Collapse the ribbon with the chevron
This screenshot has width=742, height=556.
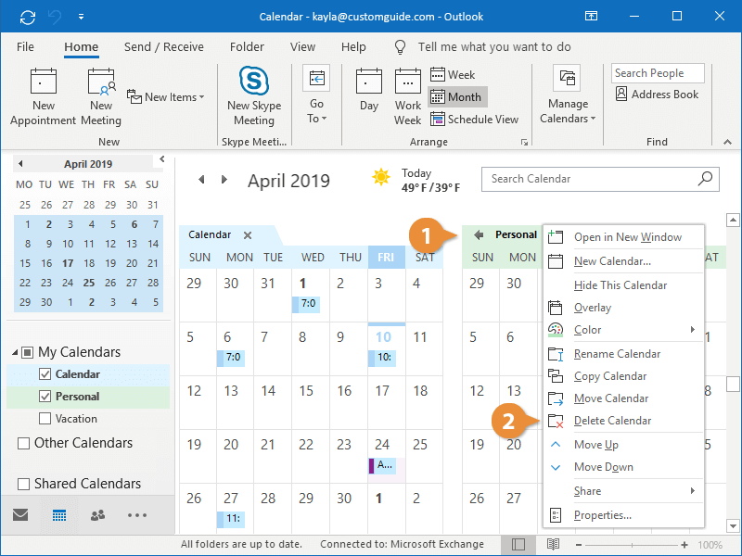point(727,142)
